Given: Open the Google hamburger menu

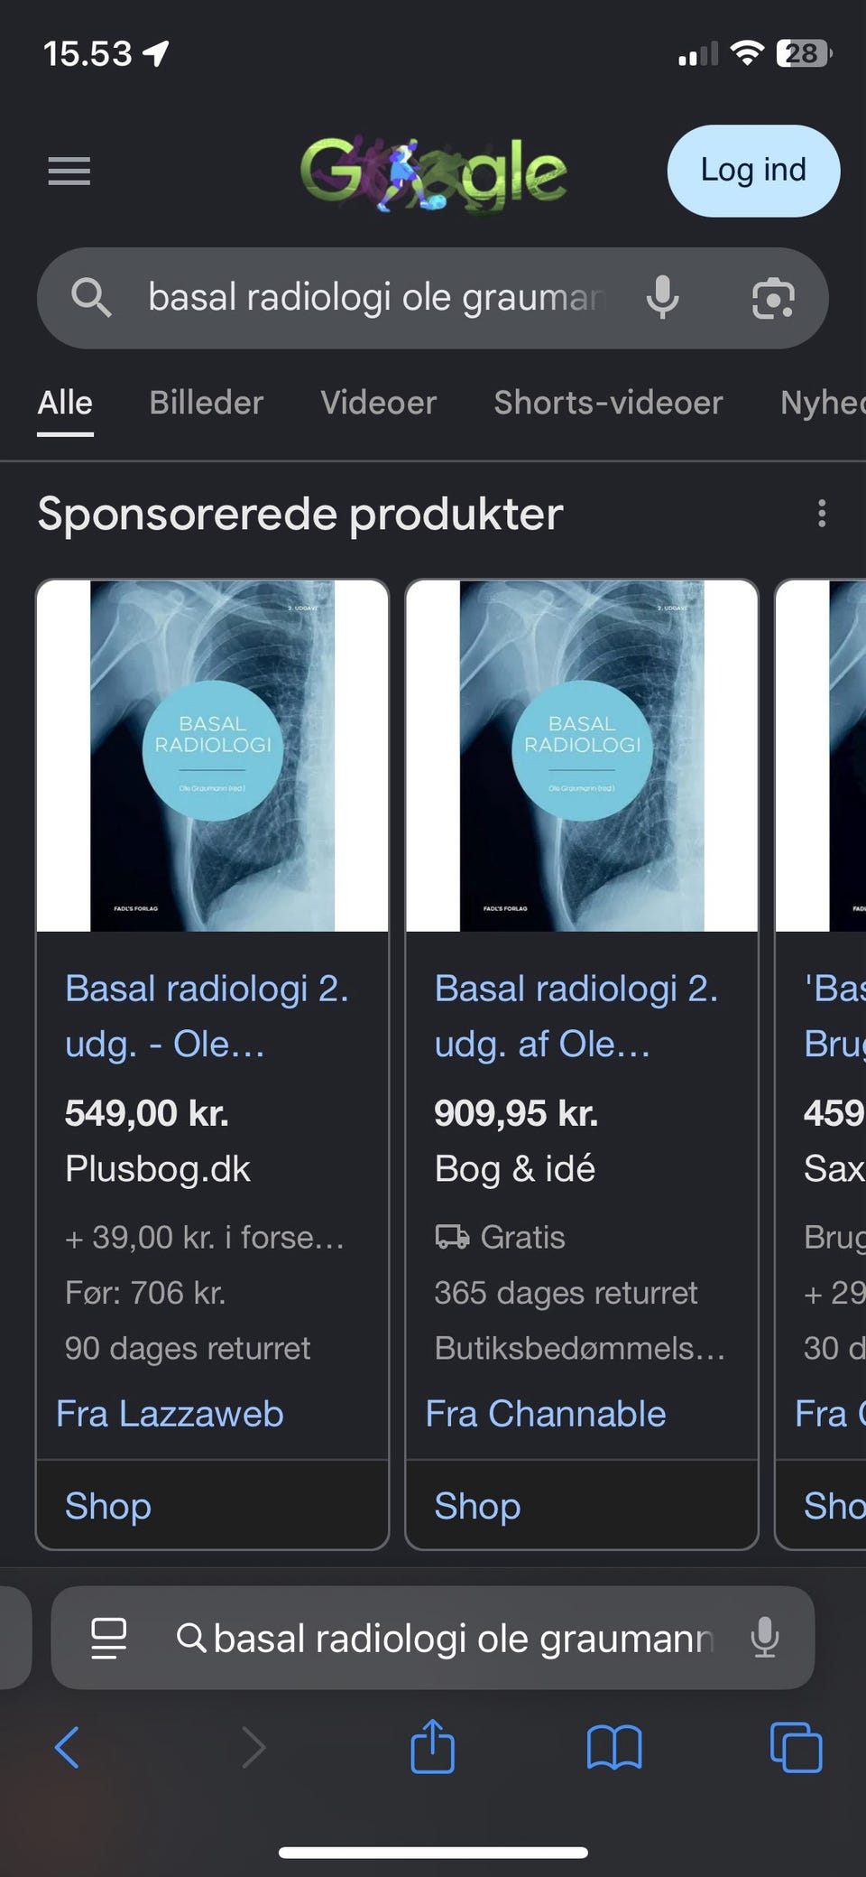Looking at the screenshot, I should (69, 171).
